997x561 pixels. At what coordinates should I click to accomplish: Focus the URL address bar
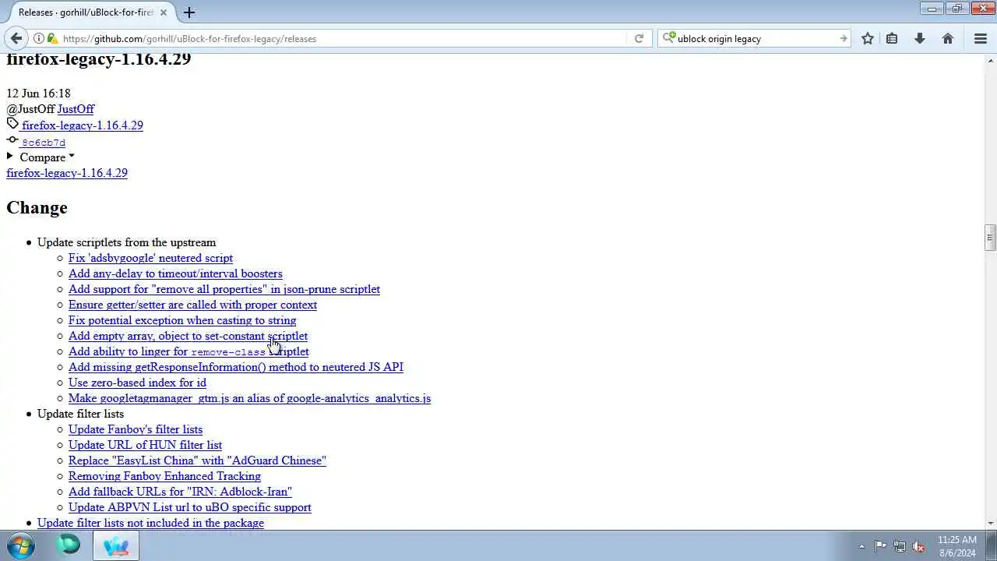pyautogui.click(x=343, y=38)
